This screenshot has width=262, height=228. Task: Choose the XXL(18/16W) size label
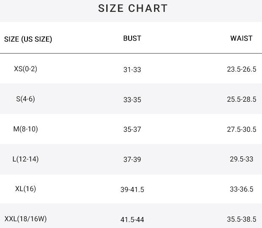click(25, 219)
